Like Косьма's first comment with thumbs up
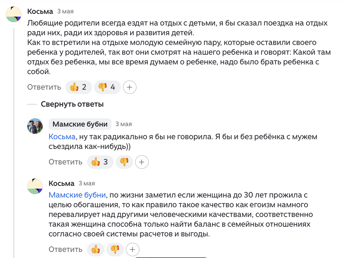343x258 pixels. coord(79,87)
